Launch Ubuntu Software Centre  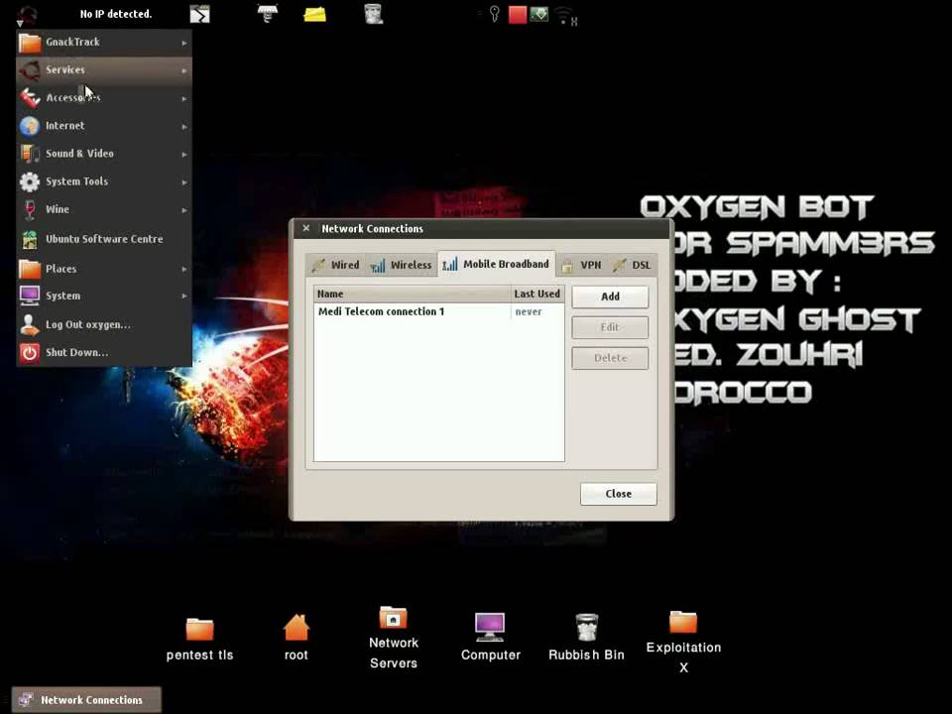tap(104, 239)
